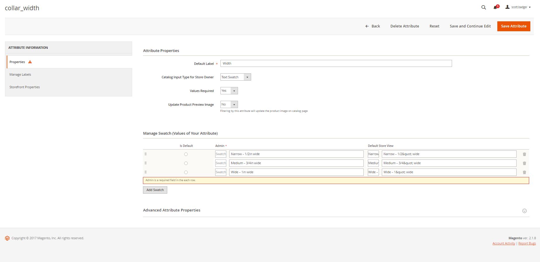Grab drag handle of Narrow row
Screen dimensions: 540x262
pyautogui.click(x=146, y=154)
